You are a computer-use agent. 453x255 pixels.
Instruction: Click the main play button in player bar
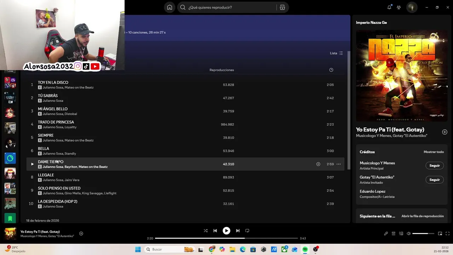[x=226, y=231]
